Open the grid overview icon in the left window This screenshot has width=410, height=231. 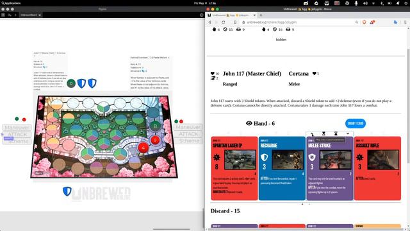3,15
